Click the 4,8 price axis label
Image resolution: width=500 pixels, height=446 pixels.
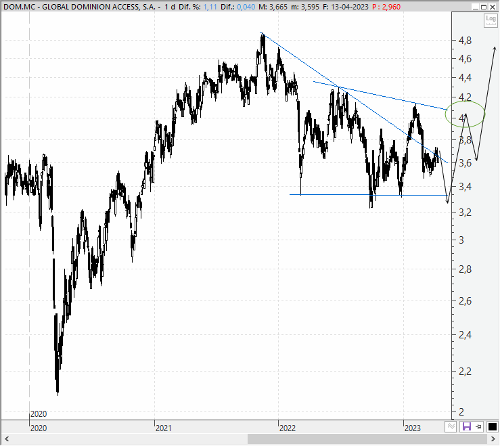coord(465,40)
